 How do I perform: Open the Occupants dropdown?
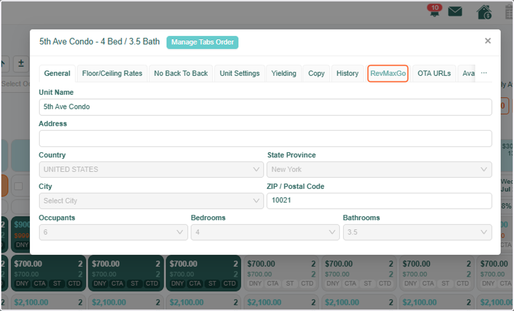[x=113, y=232]
